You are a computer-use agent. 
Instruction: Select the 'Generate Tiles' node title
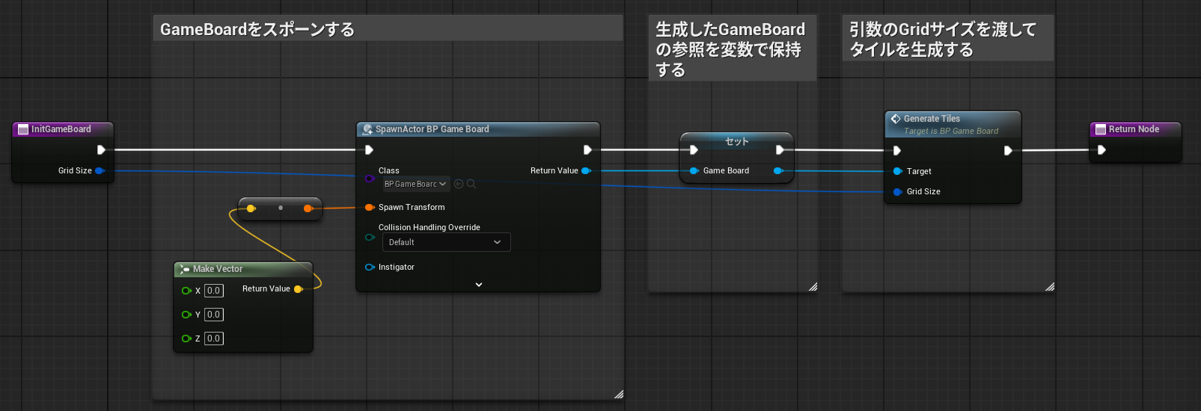(x=932, y=119)
